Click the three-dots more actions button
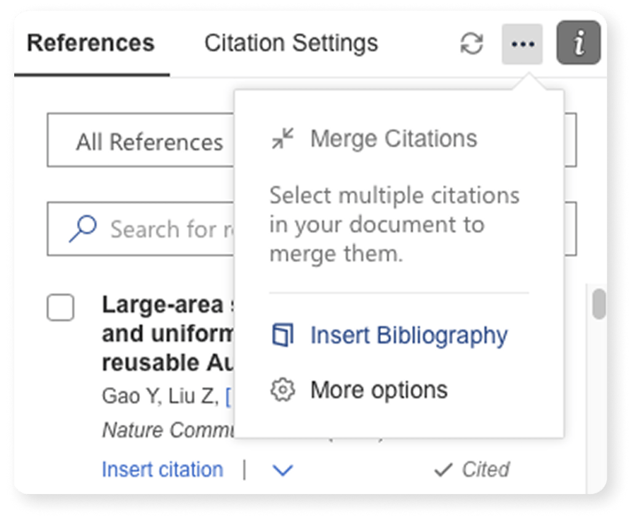This screenshot has width=630, height=518. [522, 44]
